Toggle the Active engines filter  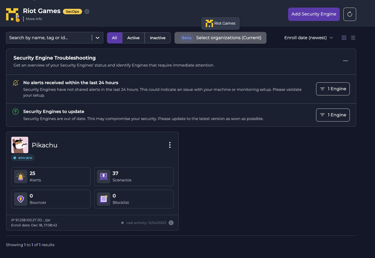(133, 38)
